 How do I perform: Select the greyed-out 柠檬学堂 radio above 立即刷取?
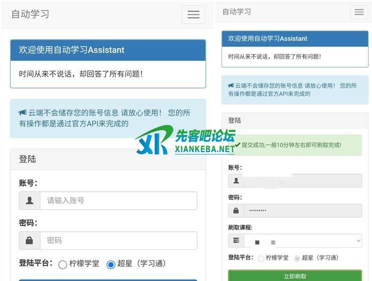click(261, 258)
